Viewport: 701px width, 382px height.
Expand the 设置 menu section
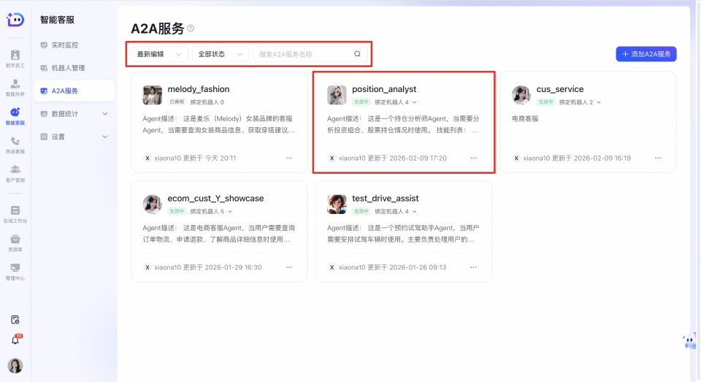coord(73,137)
